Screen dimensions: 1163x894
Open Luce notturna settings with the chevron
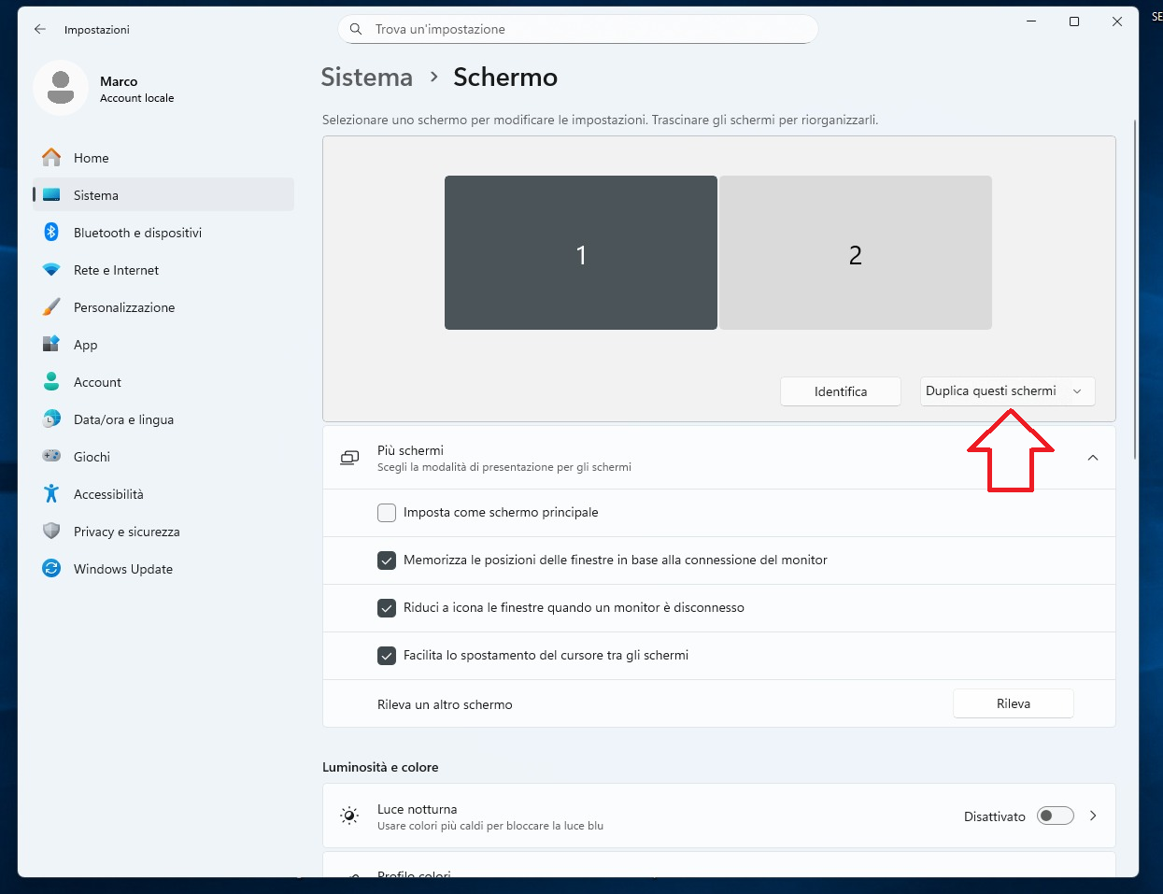coord(1093,816)
